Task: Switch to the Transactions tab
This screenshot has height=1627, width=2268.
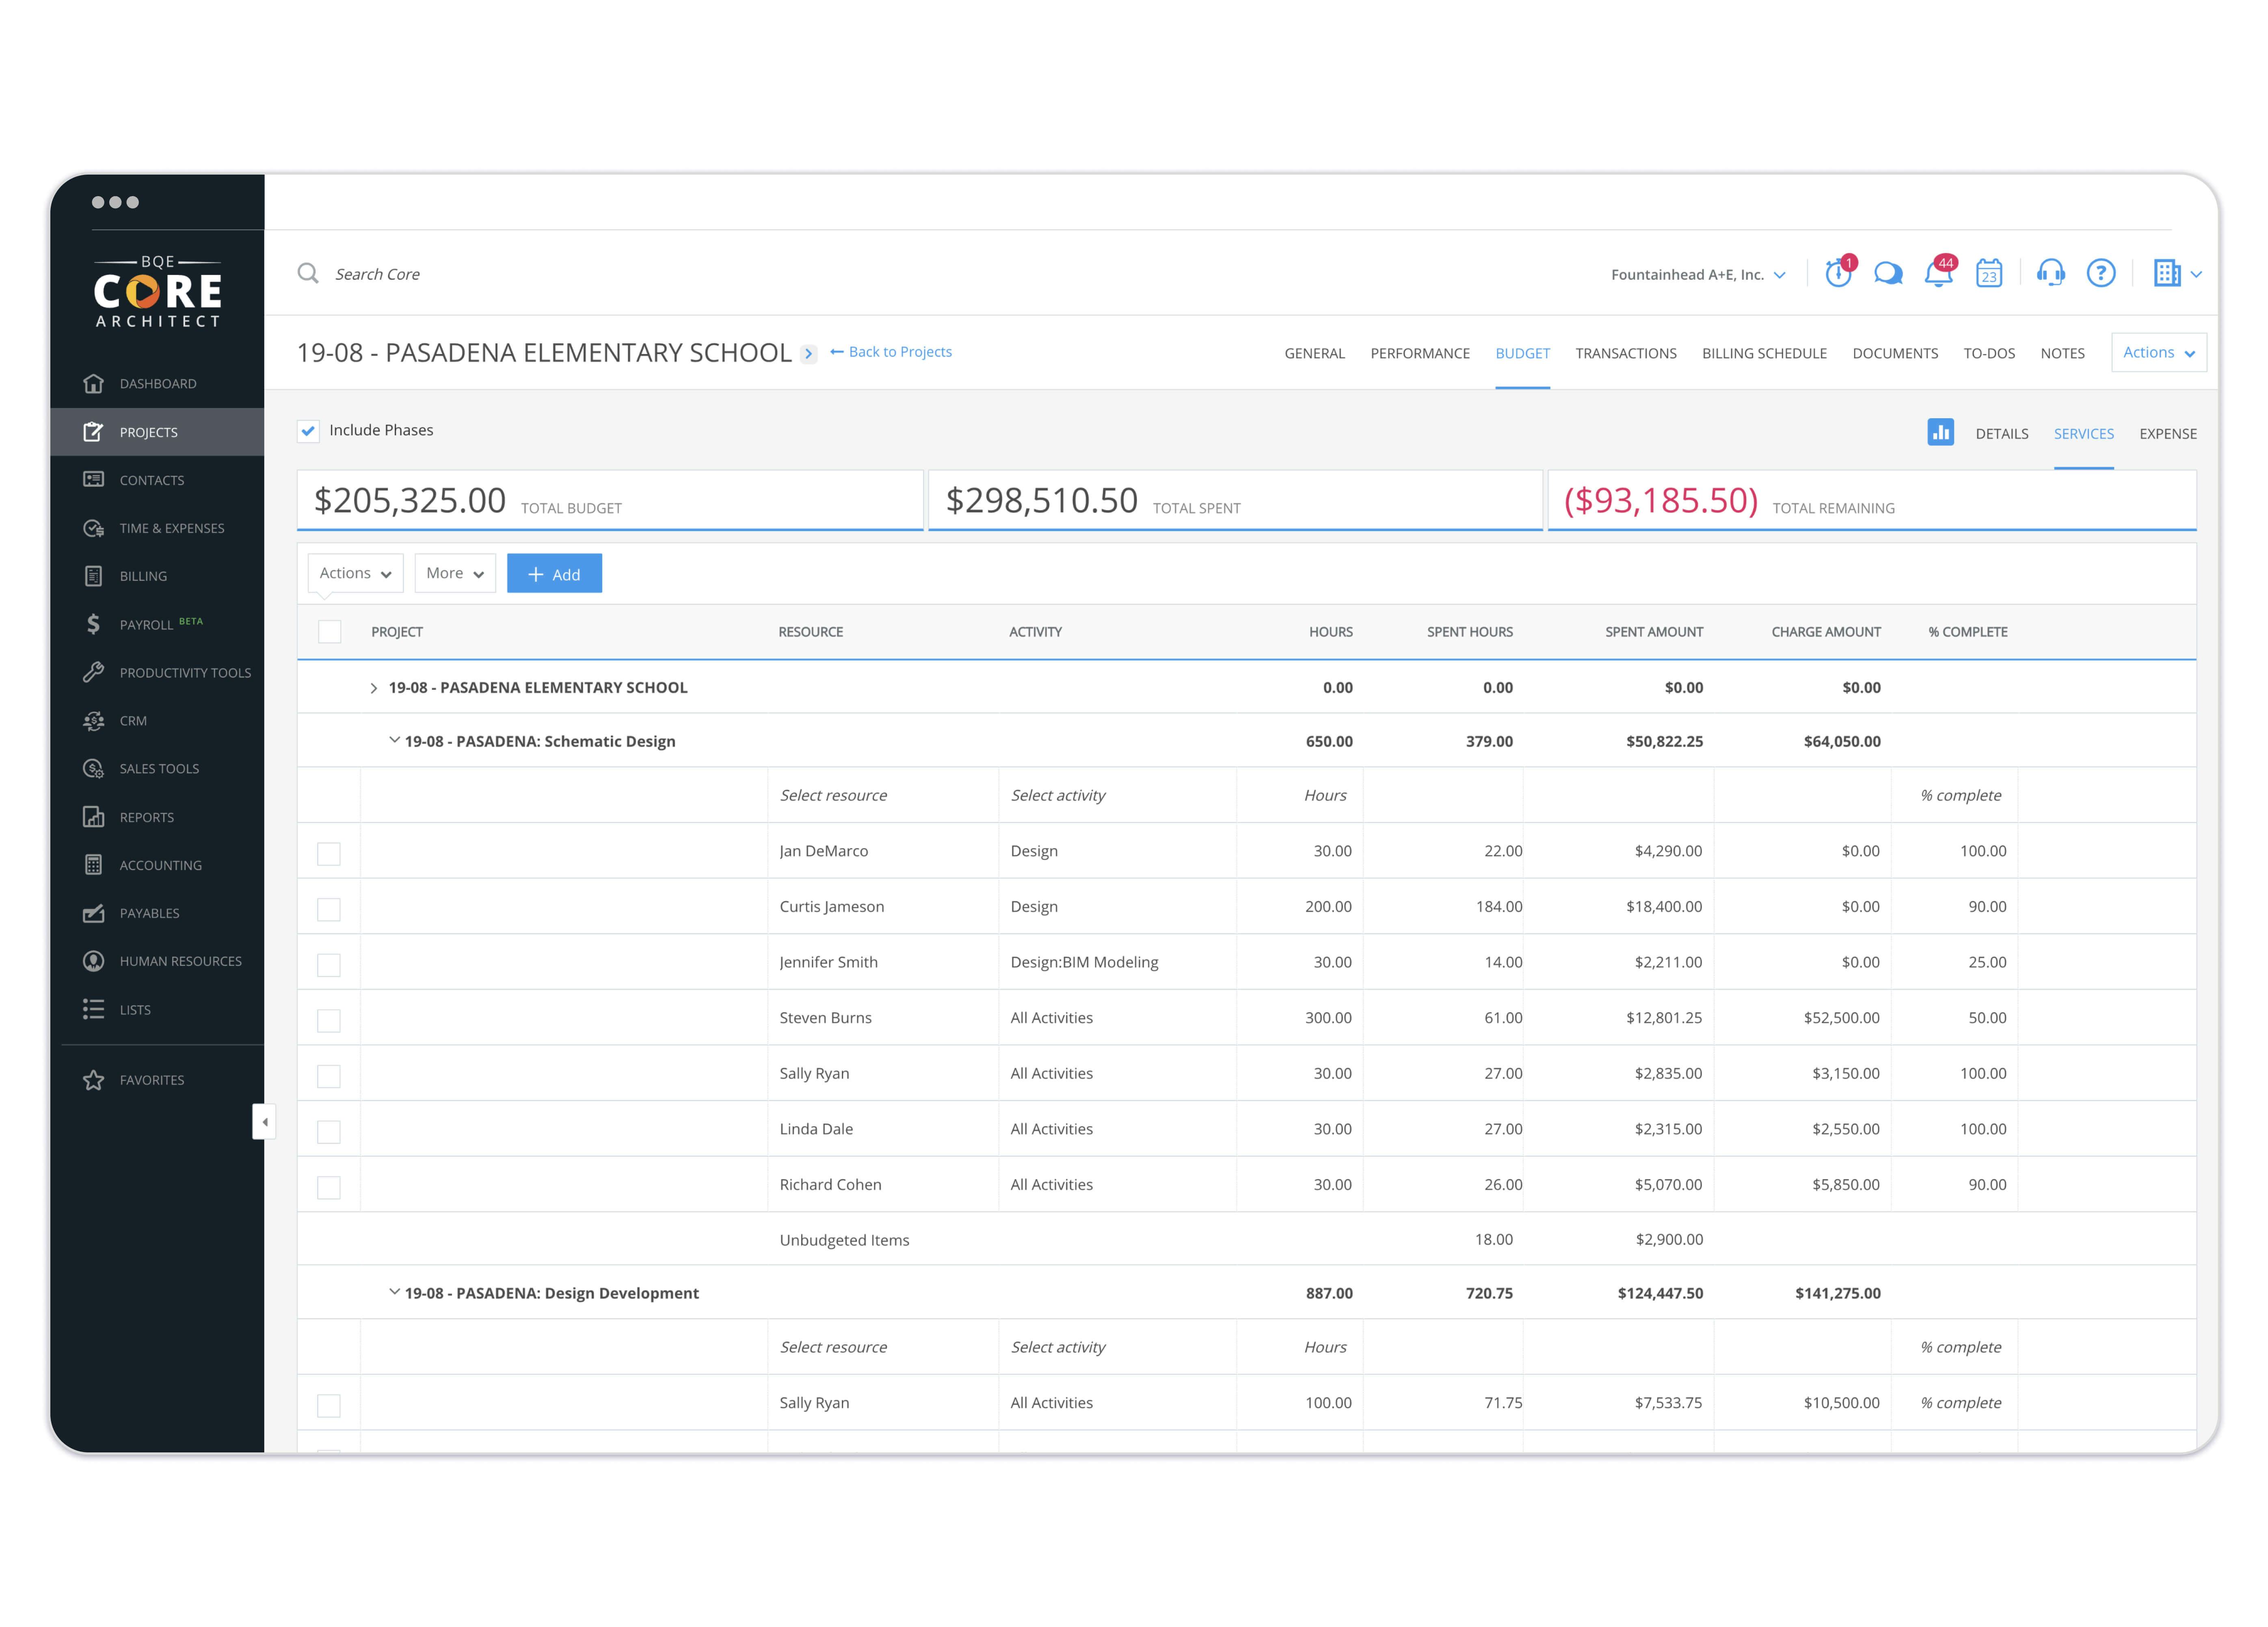Action: click(1625, 353)
